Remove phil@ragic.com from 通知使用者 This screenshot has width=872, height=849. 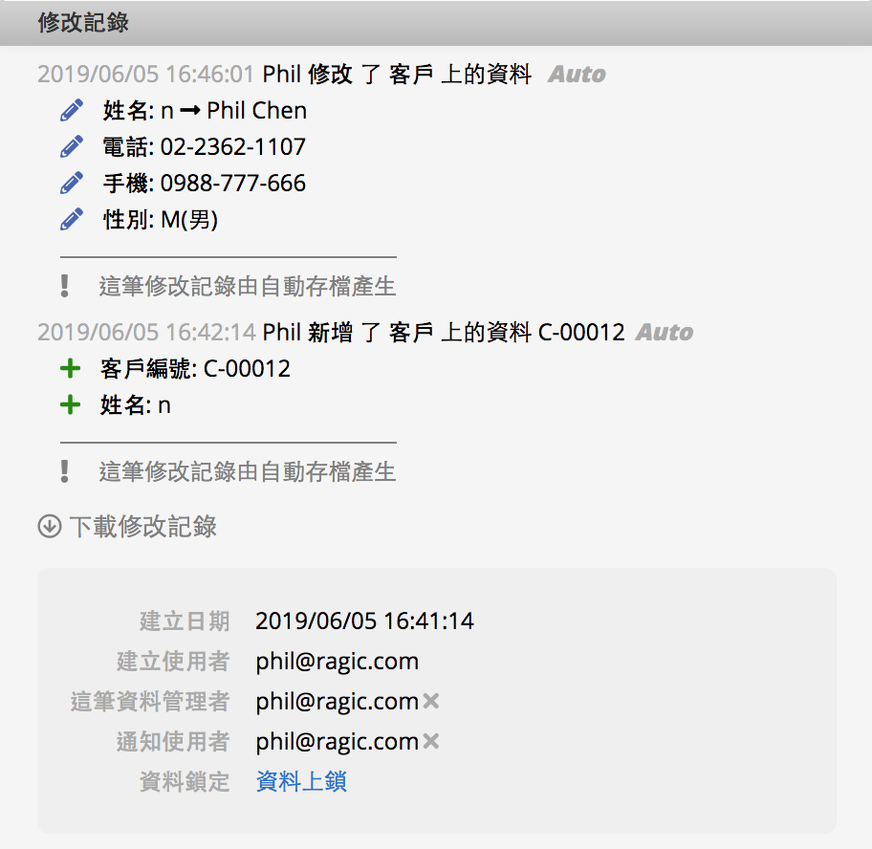(431, 742)
